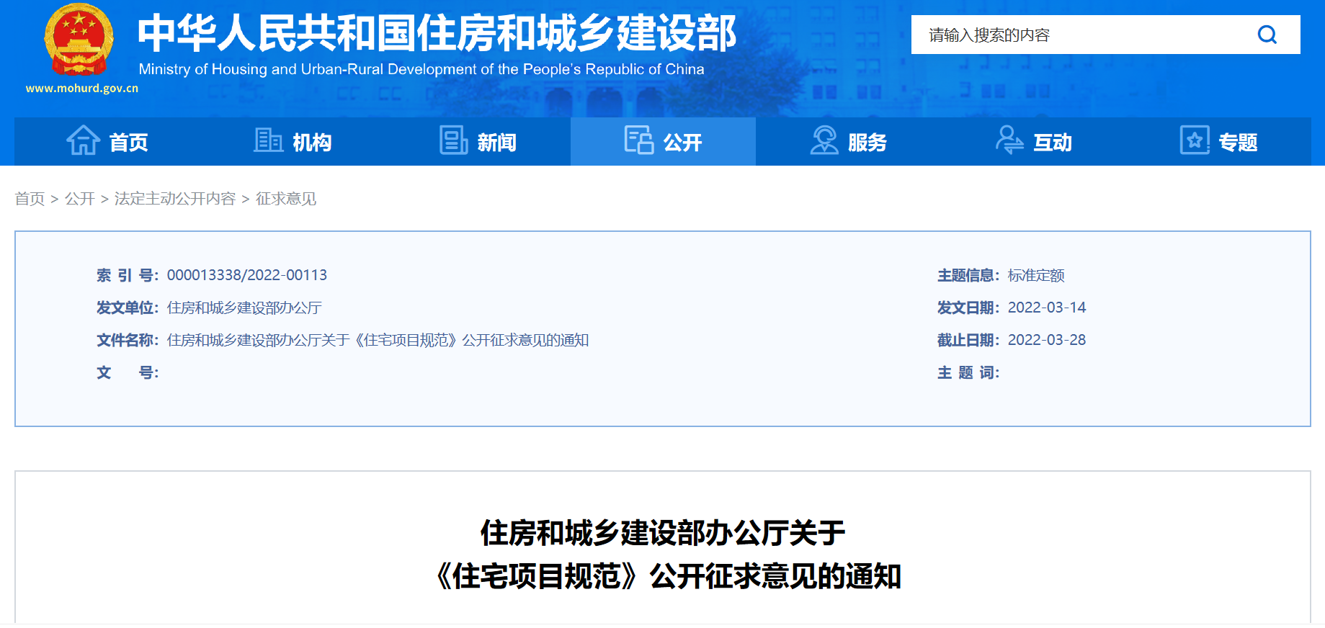Click the 征求意见 breadcrumb link
1325x628 pixels.
pos(286,199)
